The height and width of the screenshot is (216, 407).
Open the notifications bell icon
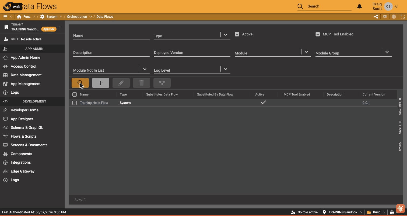tap(359, 6)
